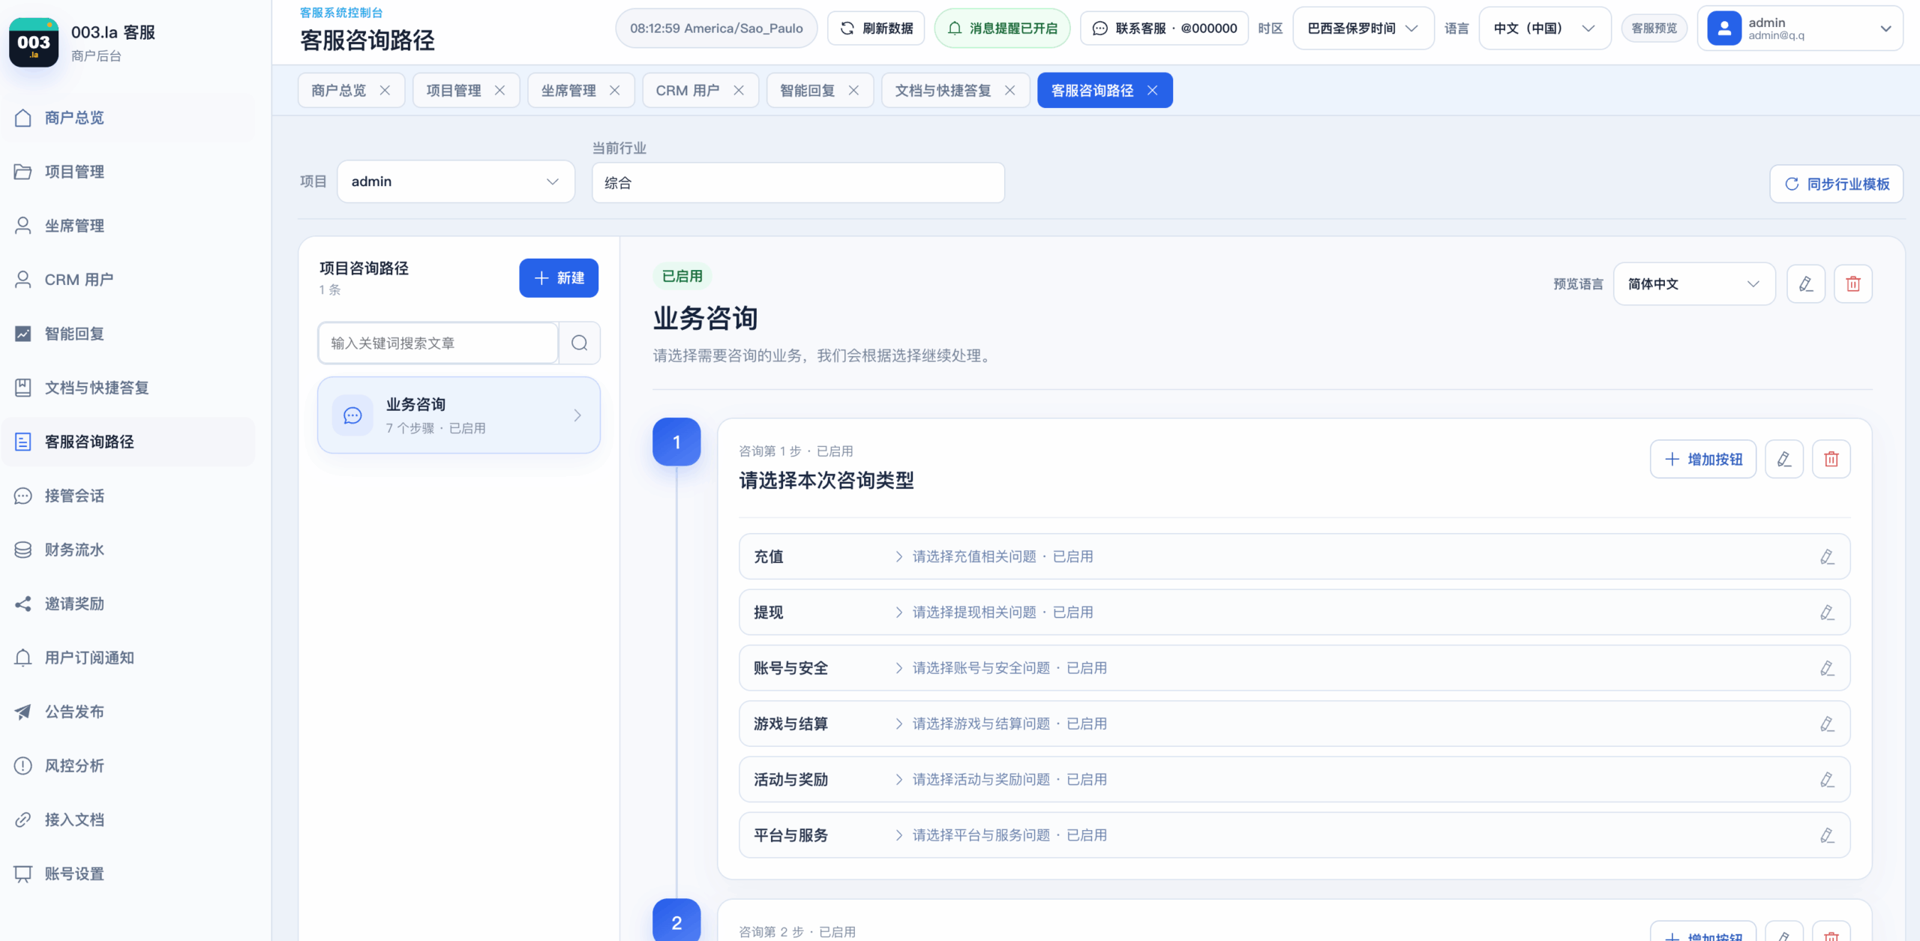Viewport: 1920px width, 941px height.
Task: Open 财务流水 sidebar entry
Action: 127,550
